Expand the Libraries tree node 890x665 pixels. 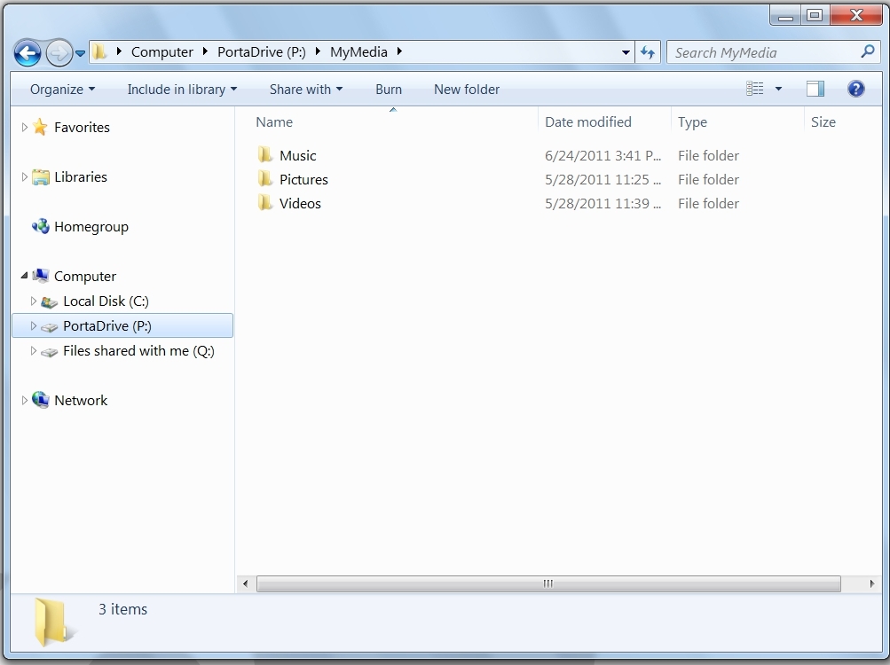pyautogui.click(x=25, y=177)
